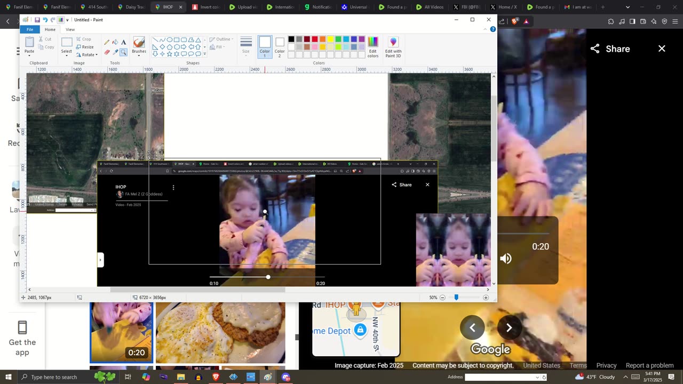Pick the black color swatch

click(291, 39)
